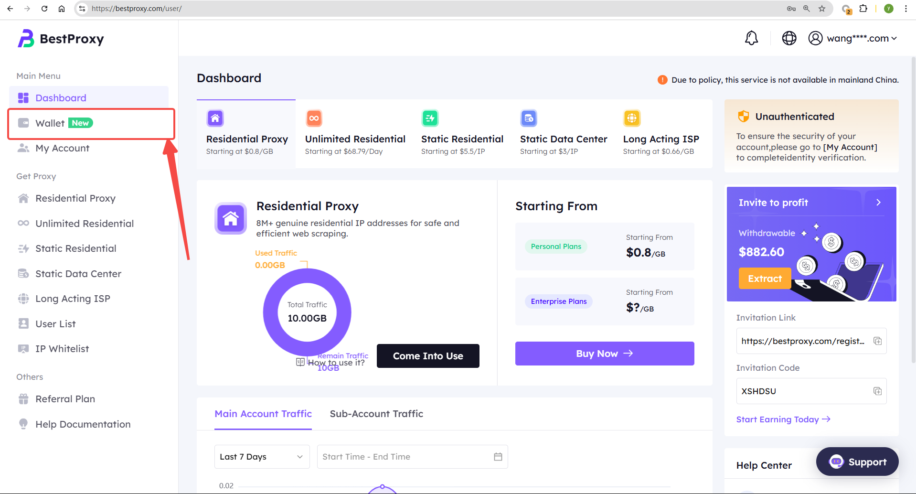Viewport: 916px width, 494px height.
Task: Open IP Whitelist in the sidebar
Action: (x=89, y=349)
